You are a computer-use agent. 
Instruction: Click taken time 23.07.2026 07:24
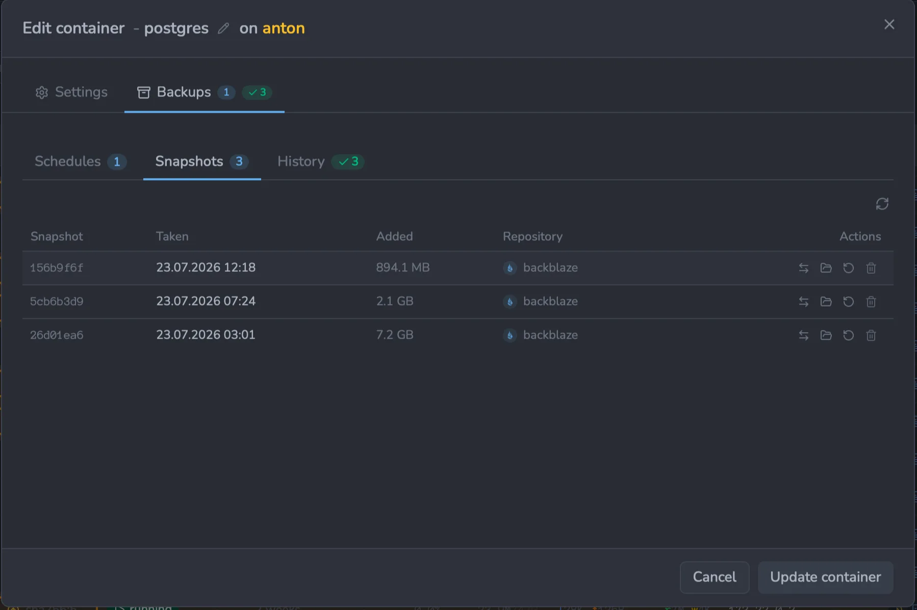[206, 301]
